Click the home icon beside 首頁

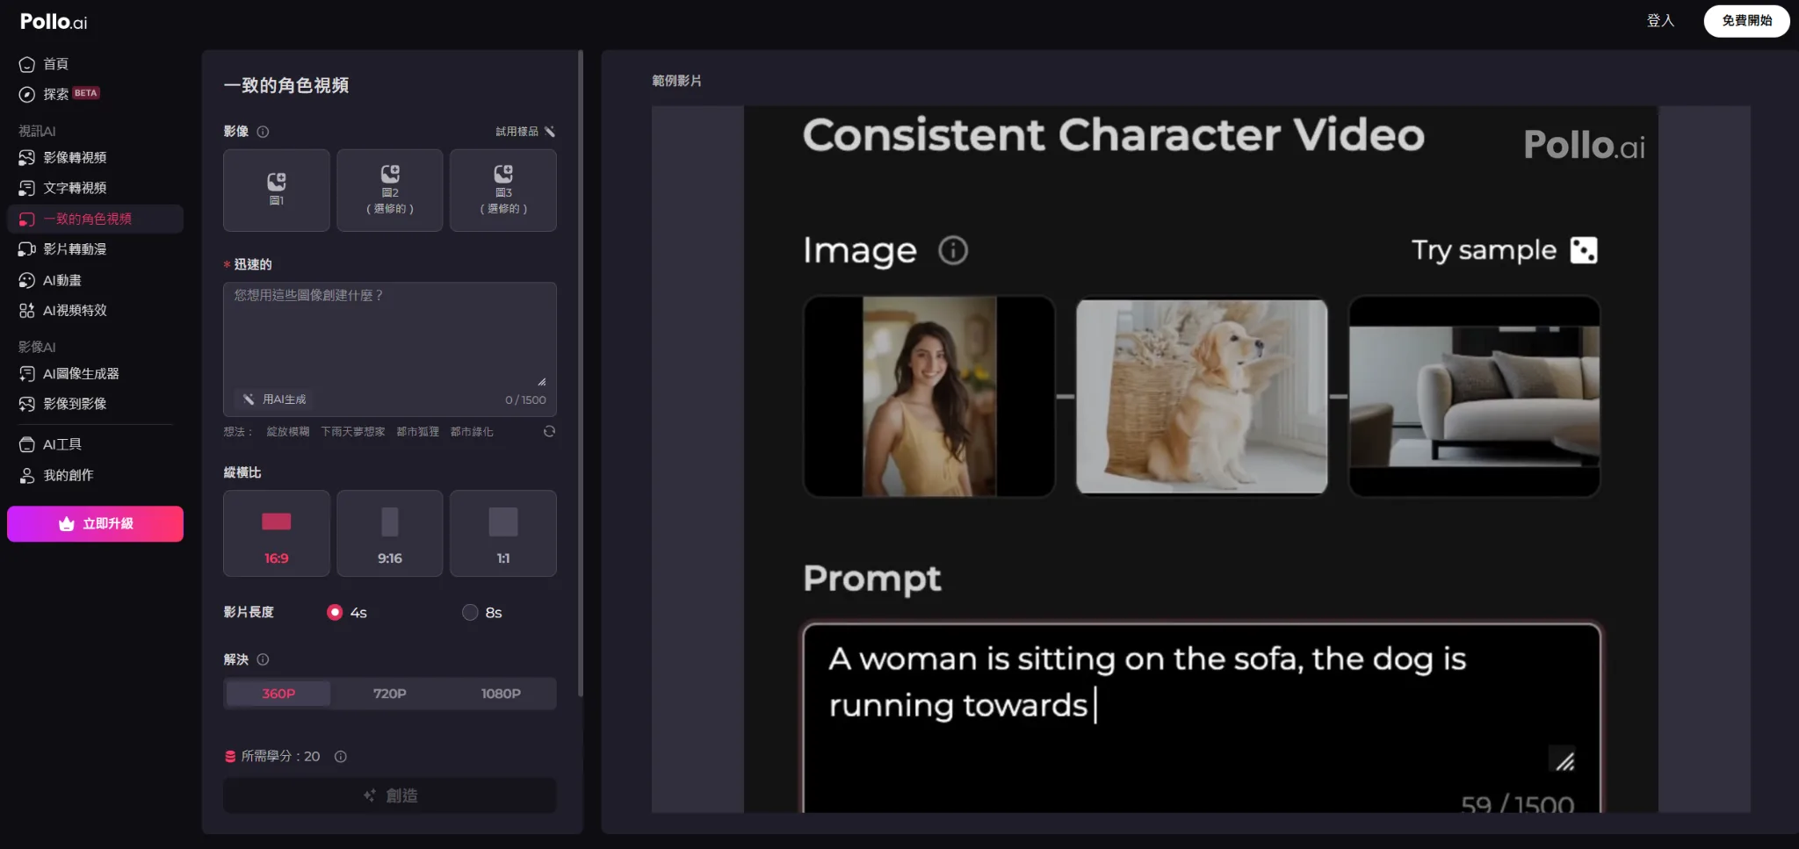[27, 64]
